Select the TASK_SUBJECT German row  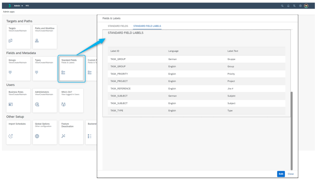pos(196,96)
